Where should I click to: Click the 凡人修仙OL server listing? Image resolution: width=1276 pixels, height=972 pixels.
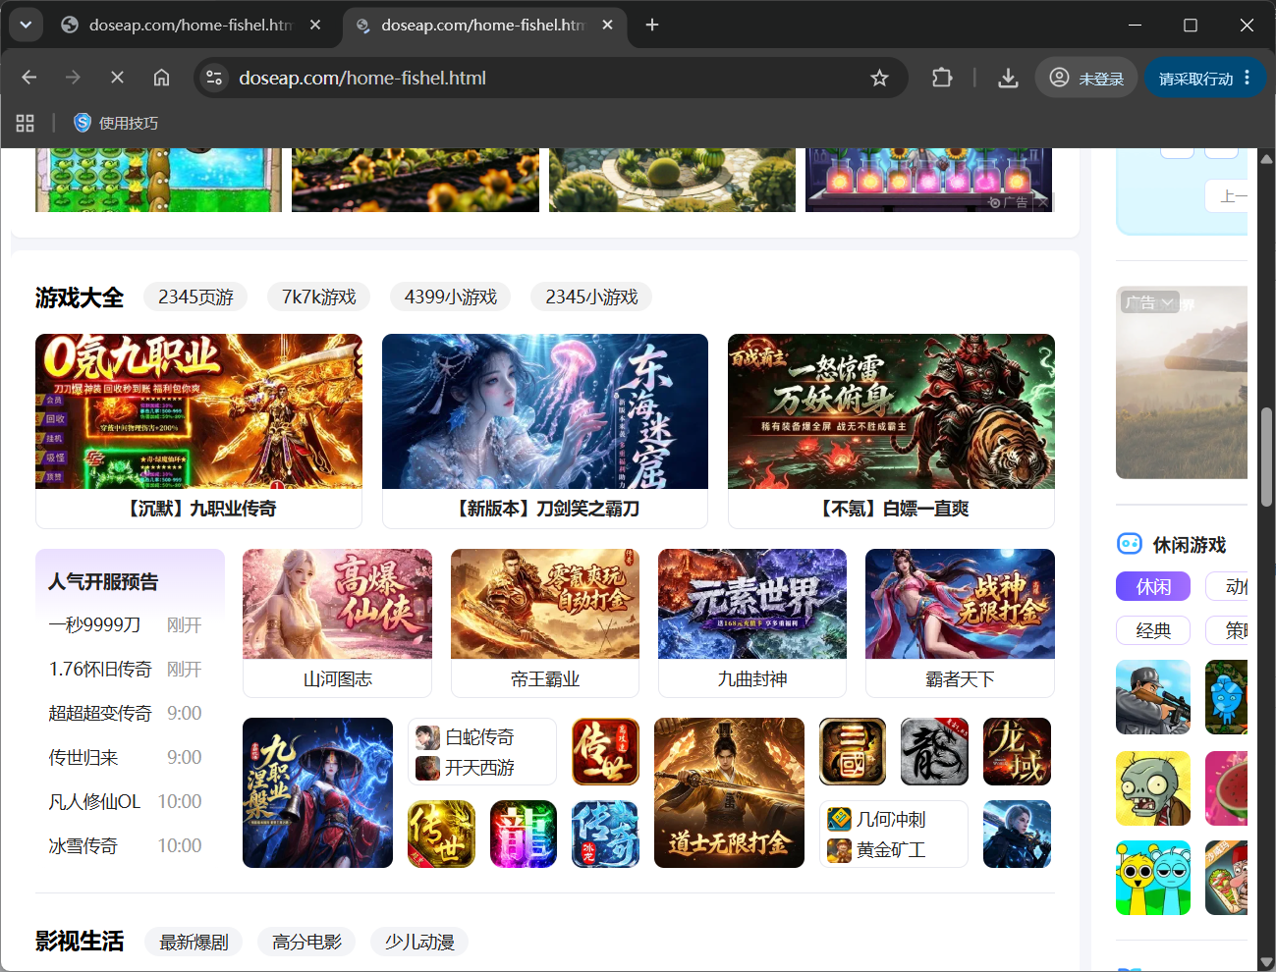coord(125,801)
